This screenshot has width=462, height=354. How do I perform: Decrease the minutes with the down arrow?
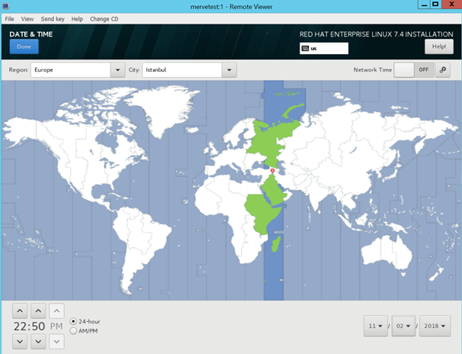[x=38, y=341]
